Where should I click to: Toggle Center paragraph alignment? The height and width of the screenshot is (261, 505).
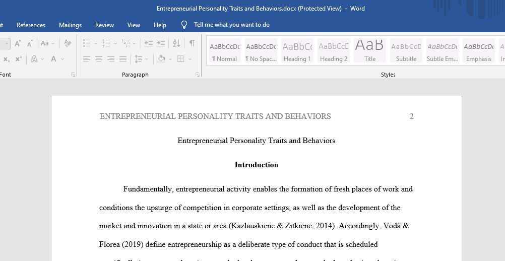click(x=99, y=59)
